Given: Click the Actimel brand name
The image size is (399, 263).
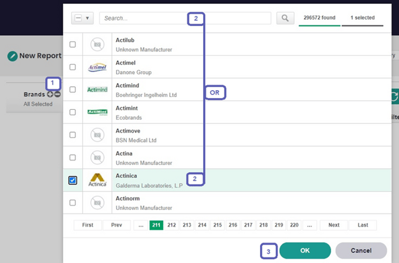Looking at the screenshot, I should (x=126, y=63).
